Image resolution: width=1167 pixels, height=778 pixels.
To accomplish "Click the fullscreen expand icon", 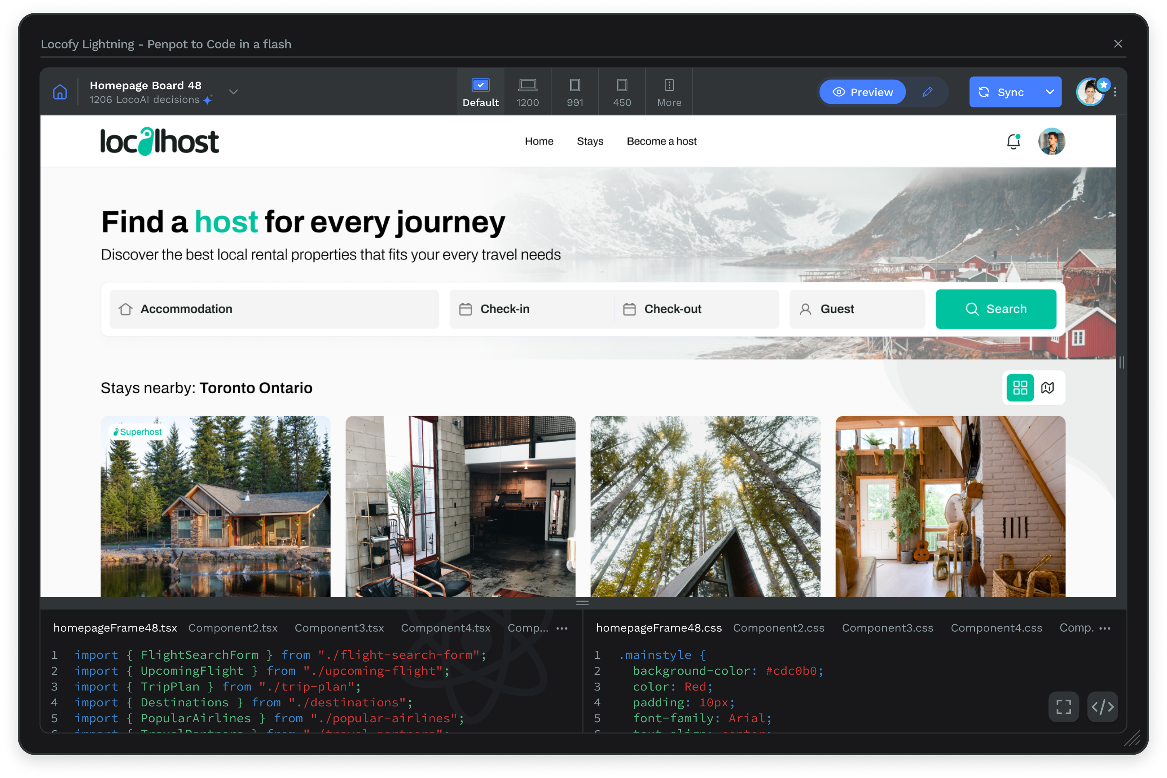I will (1064, 707).
